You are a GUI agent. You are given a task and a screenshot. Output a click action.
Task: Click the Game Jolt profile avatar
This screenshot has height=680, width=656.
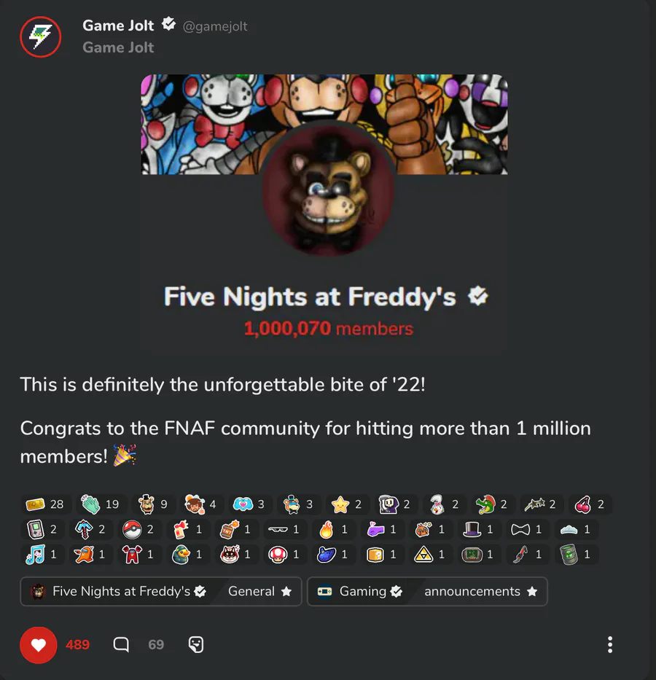(40, 37)
